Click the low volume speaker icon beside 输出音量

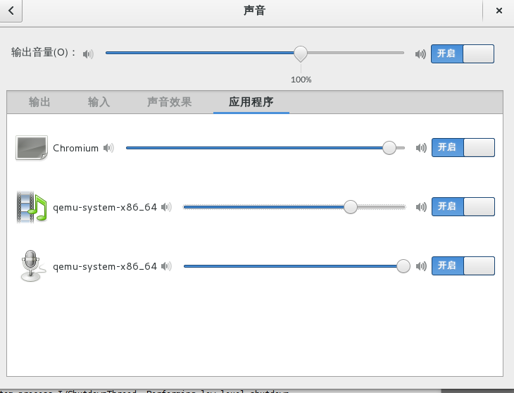88,54
